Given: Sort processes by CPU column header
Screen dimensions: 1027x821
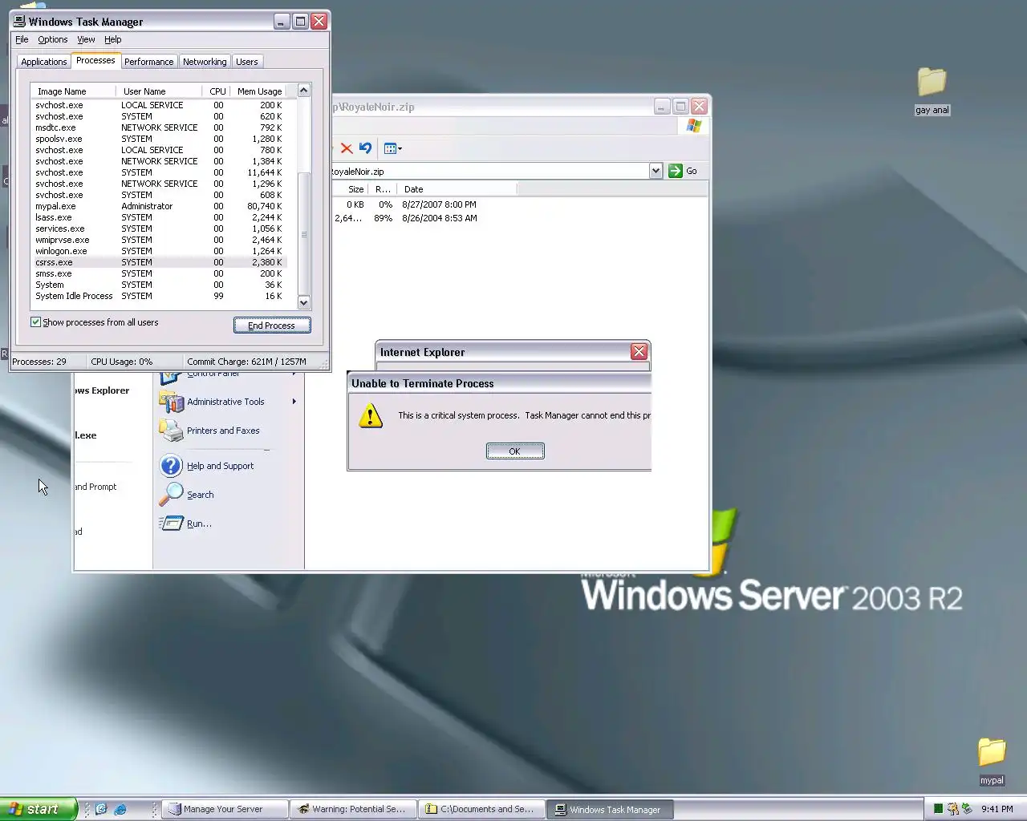Looking at the screenshot, I should (217, 91).
